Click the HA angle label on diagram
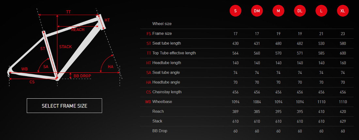This screenshot has width=359, height=140. coord(111,67)
